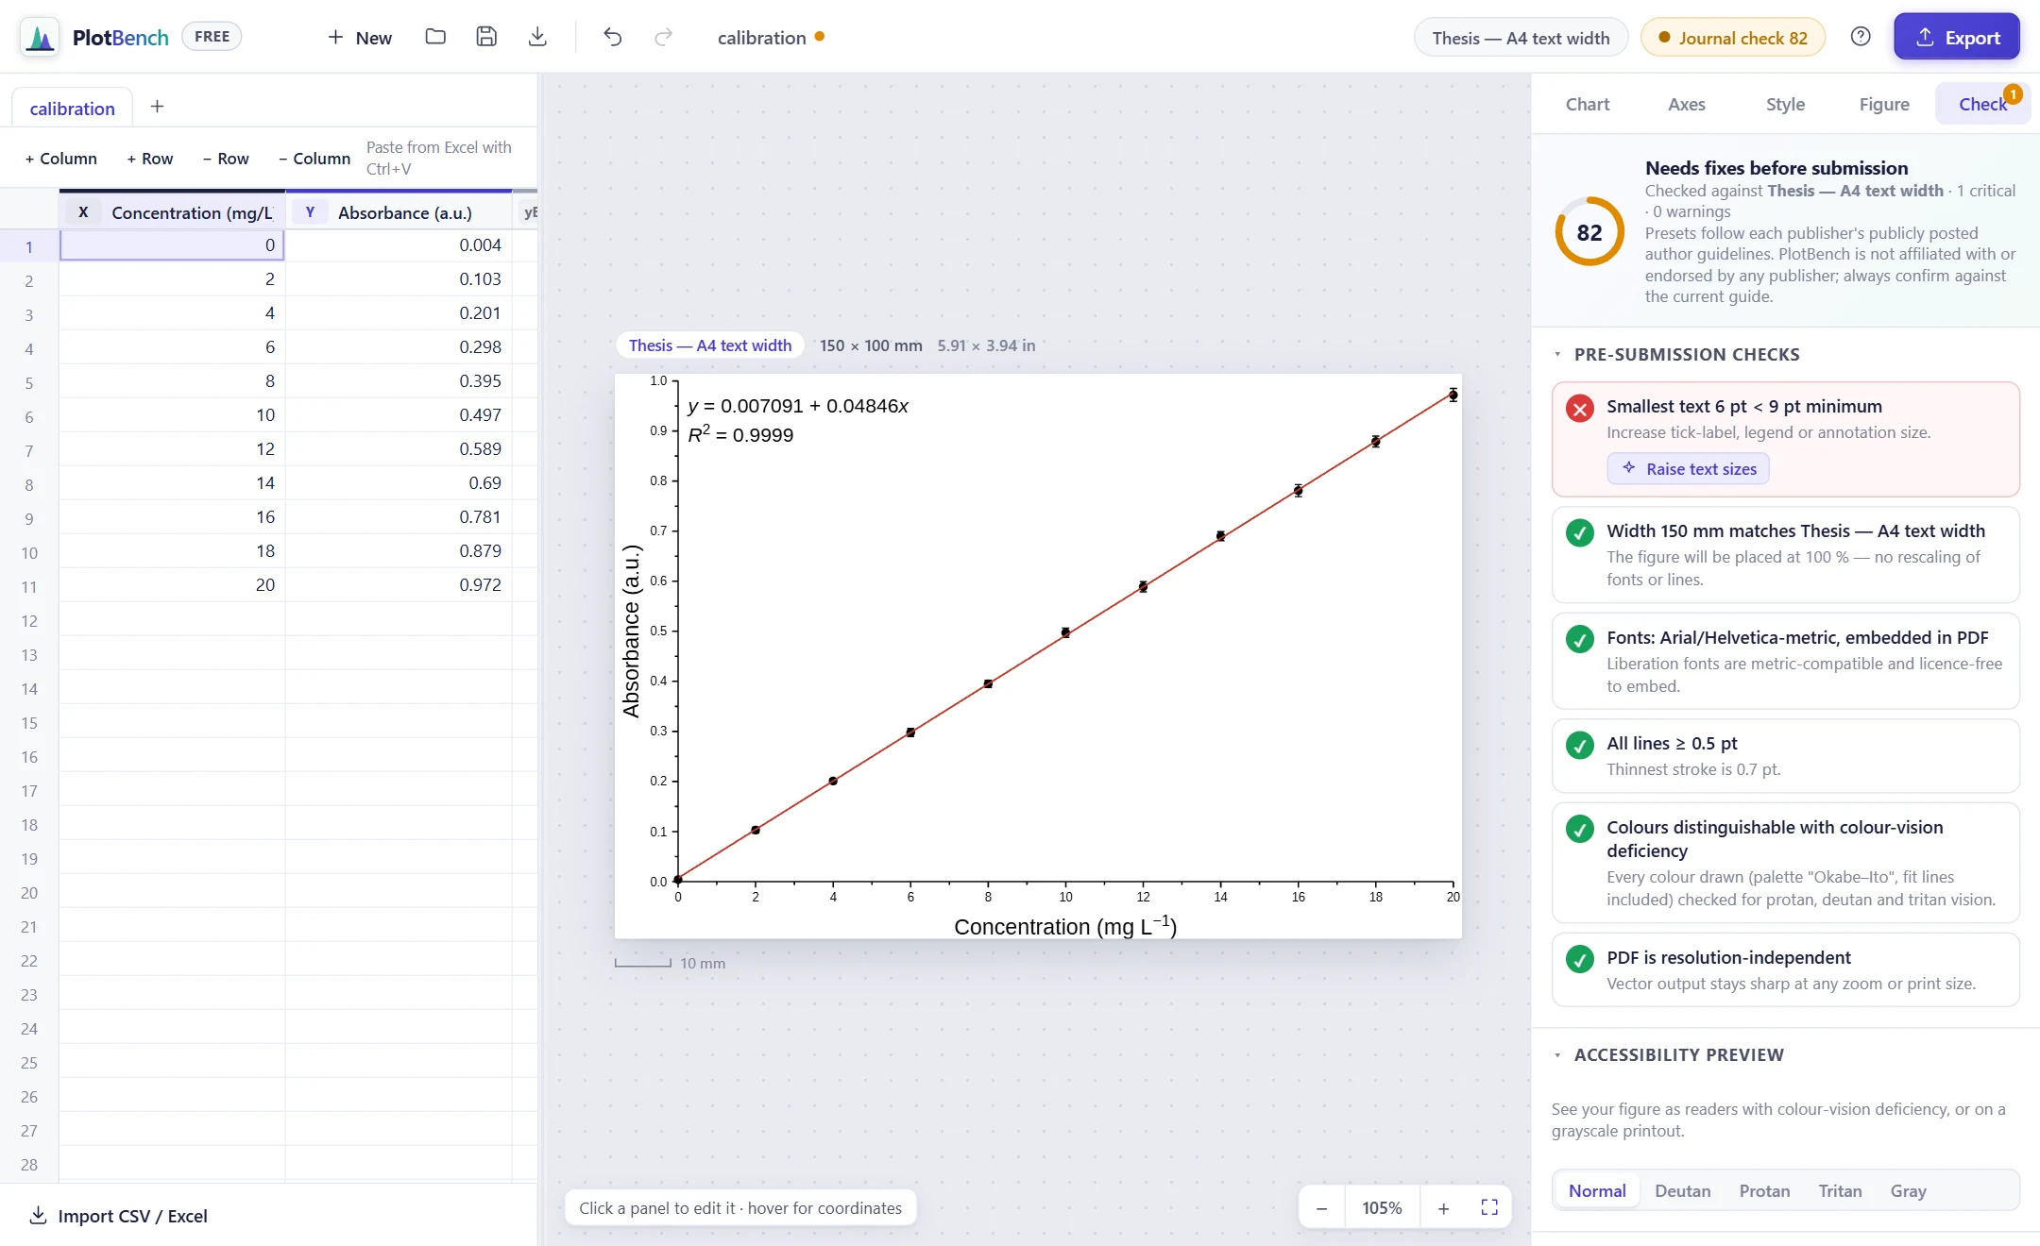Select Protan vision preview mode
The image size is (2040, 1246).
point(1764,1191)
